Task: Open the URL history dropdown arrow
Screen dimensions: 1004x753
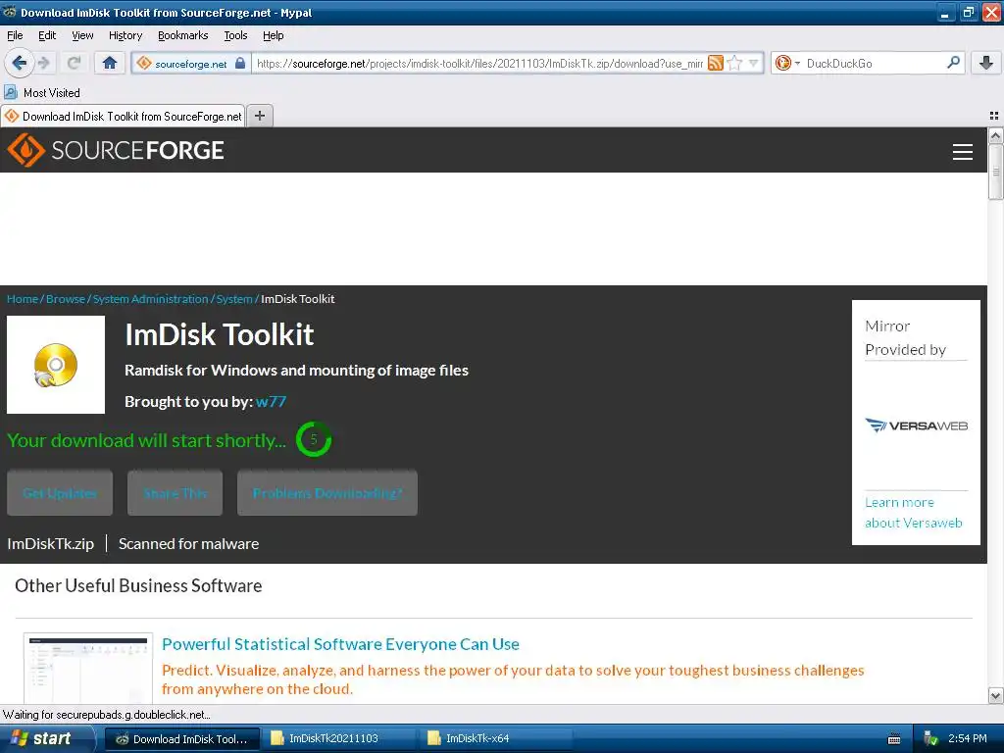Action: 754,63
